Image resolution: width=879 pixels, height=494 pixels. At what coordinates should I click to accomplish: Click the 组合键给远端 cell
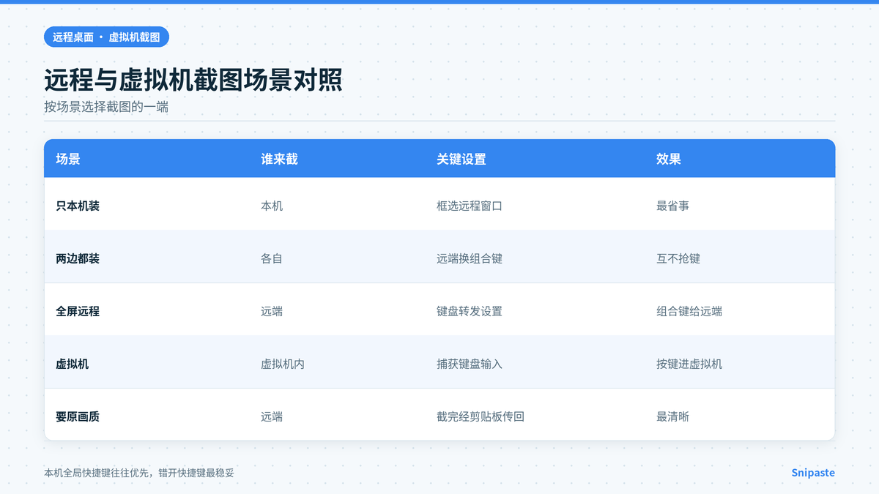click(689, 311)
